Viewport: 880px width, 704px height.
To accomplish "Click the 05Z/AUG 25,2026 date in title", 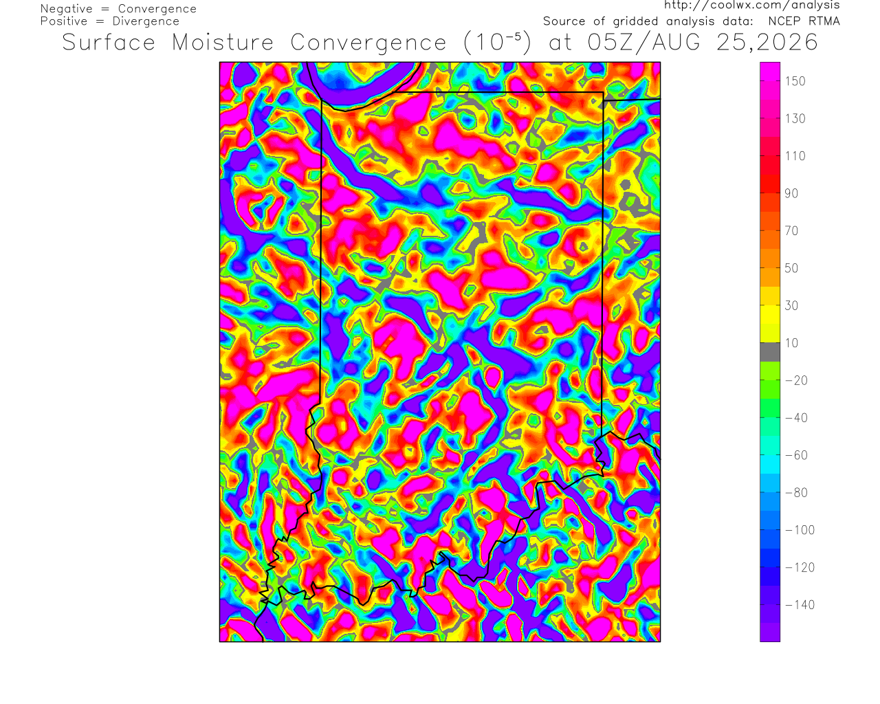I will point(703,43).
